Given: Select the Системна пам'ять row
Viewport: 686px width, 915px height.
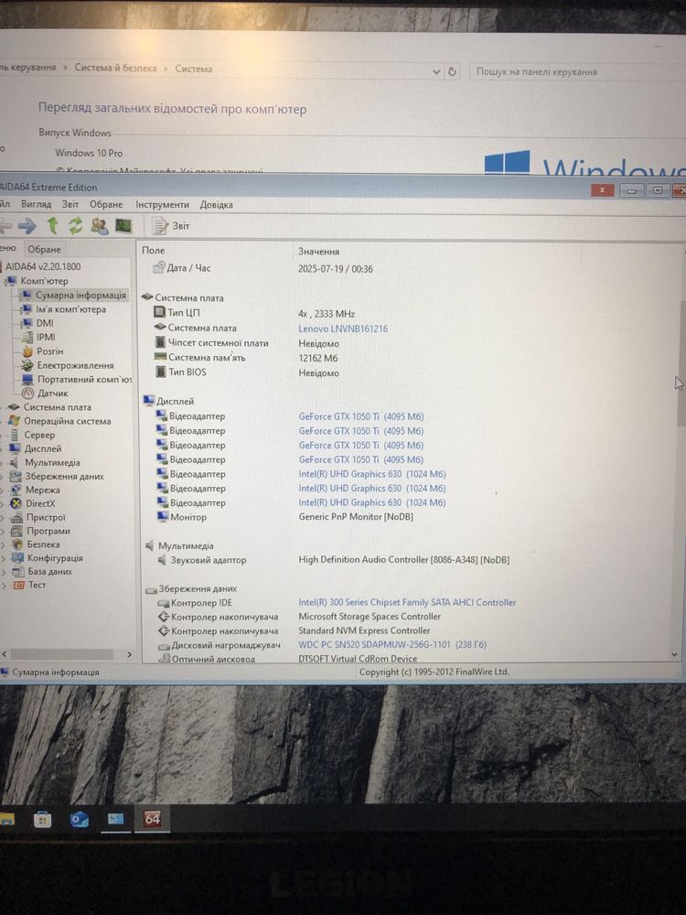Looking at the screenshot, I should 245,358.
